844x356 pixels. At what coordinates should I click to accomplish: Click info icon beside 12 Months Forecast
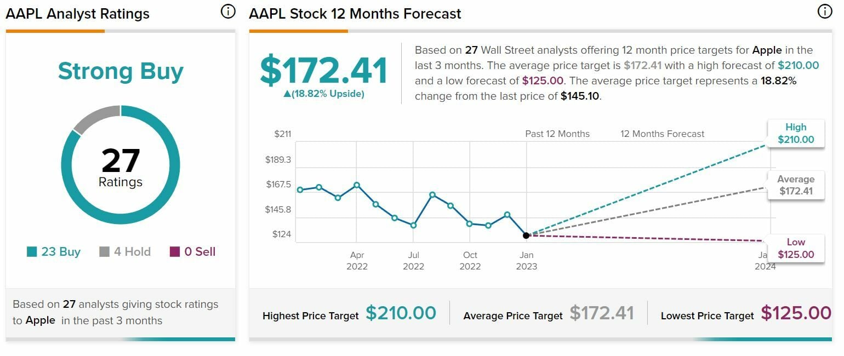coord(824,12)
